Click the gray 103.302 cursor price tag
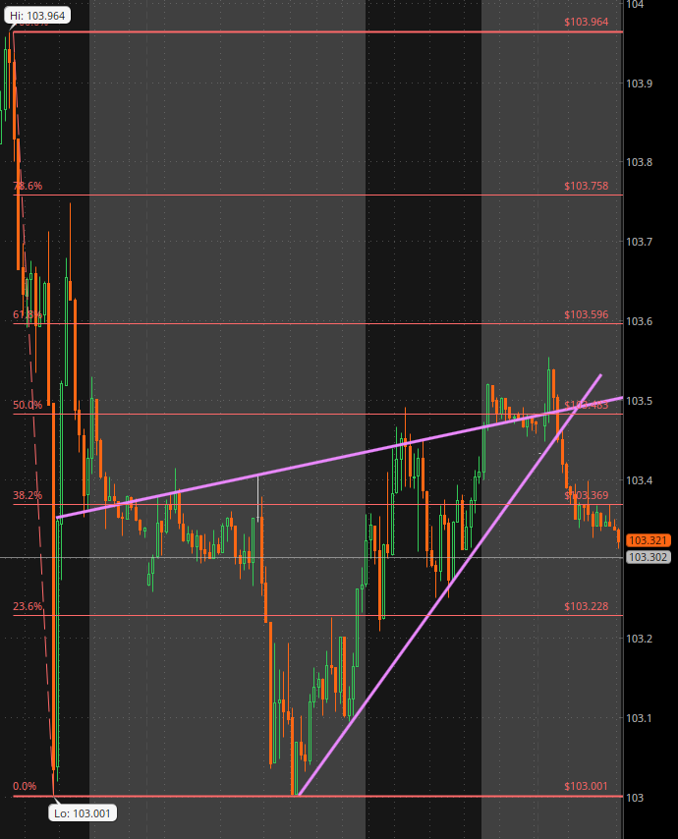 coord(649,558)
